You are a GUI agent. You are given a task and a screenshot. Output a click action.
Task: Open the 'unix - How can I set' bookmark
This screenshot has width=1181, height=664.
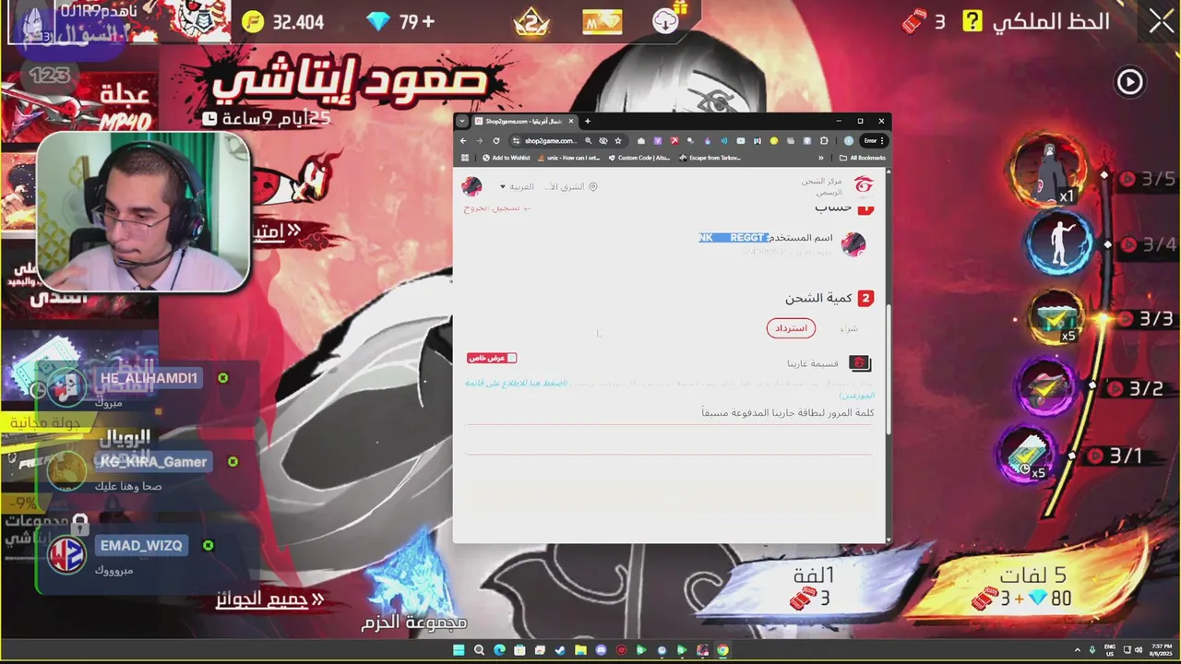pos(568,158)
